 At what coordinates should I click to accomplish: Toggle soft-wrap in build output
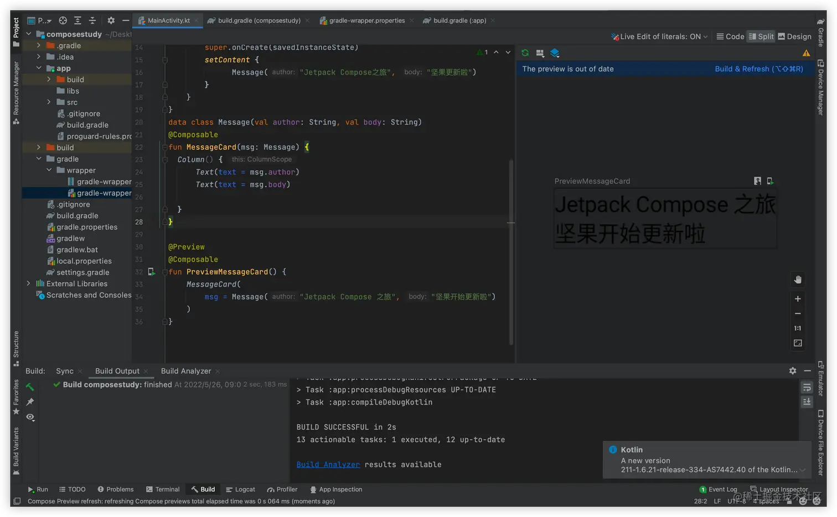(807, 387)
